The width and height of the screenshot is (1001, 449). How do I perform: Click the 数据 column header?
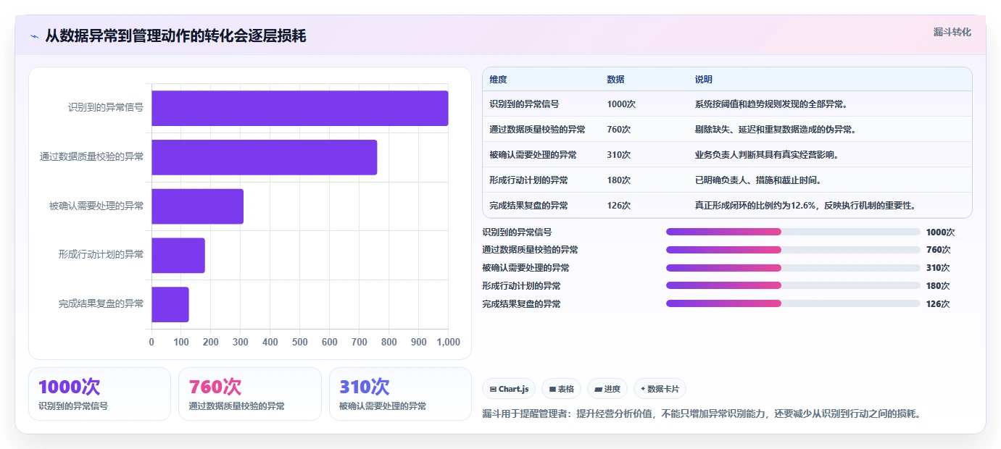pos(615,80)
